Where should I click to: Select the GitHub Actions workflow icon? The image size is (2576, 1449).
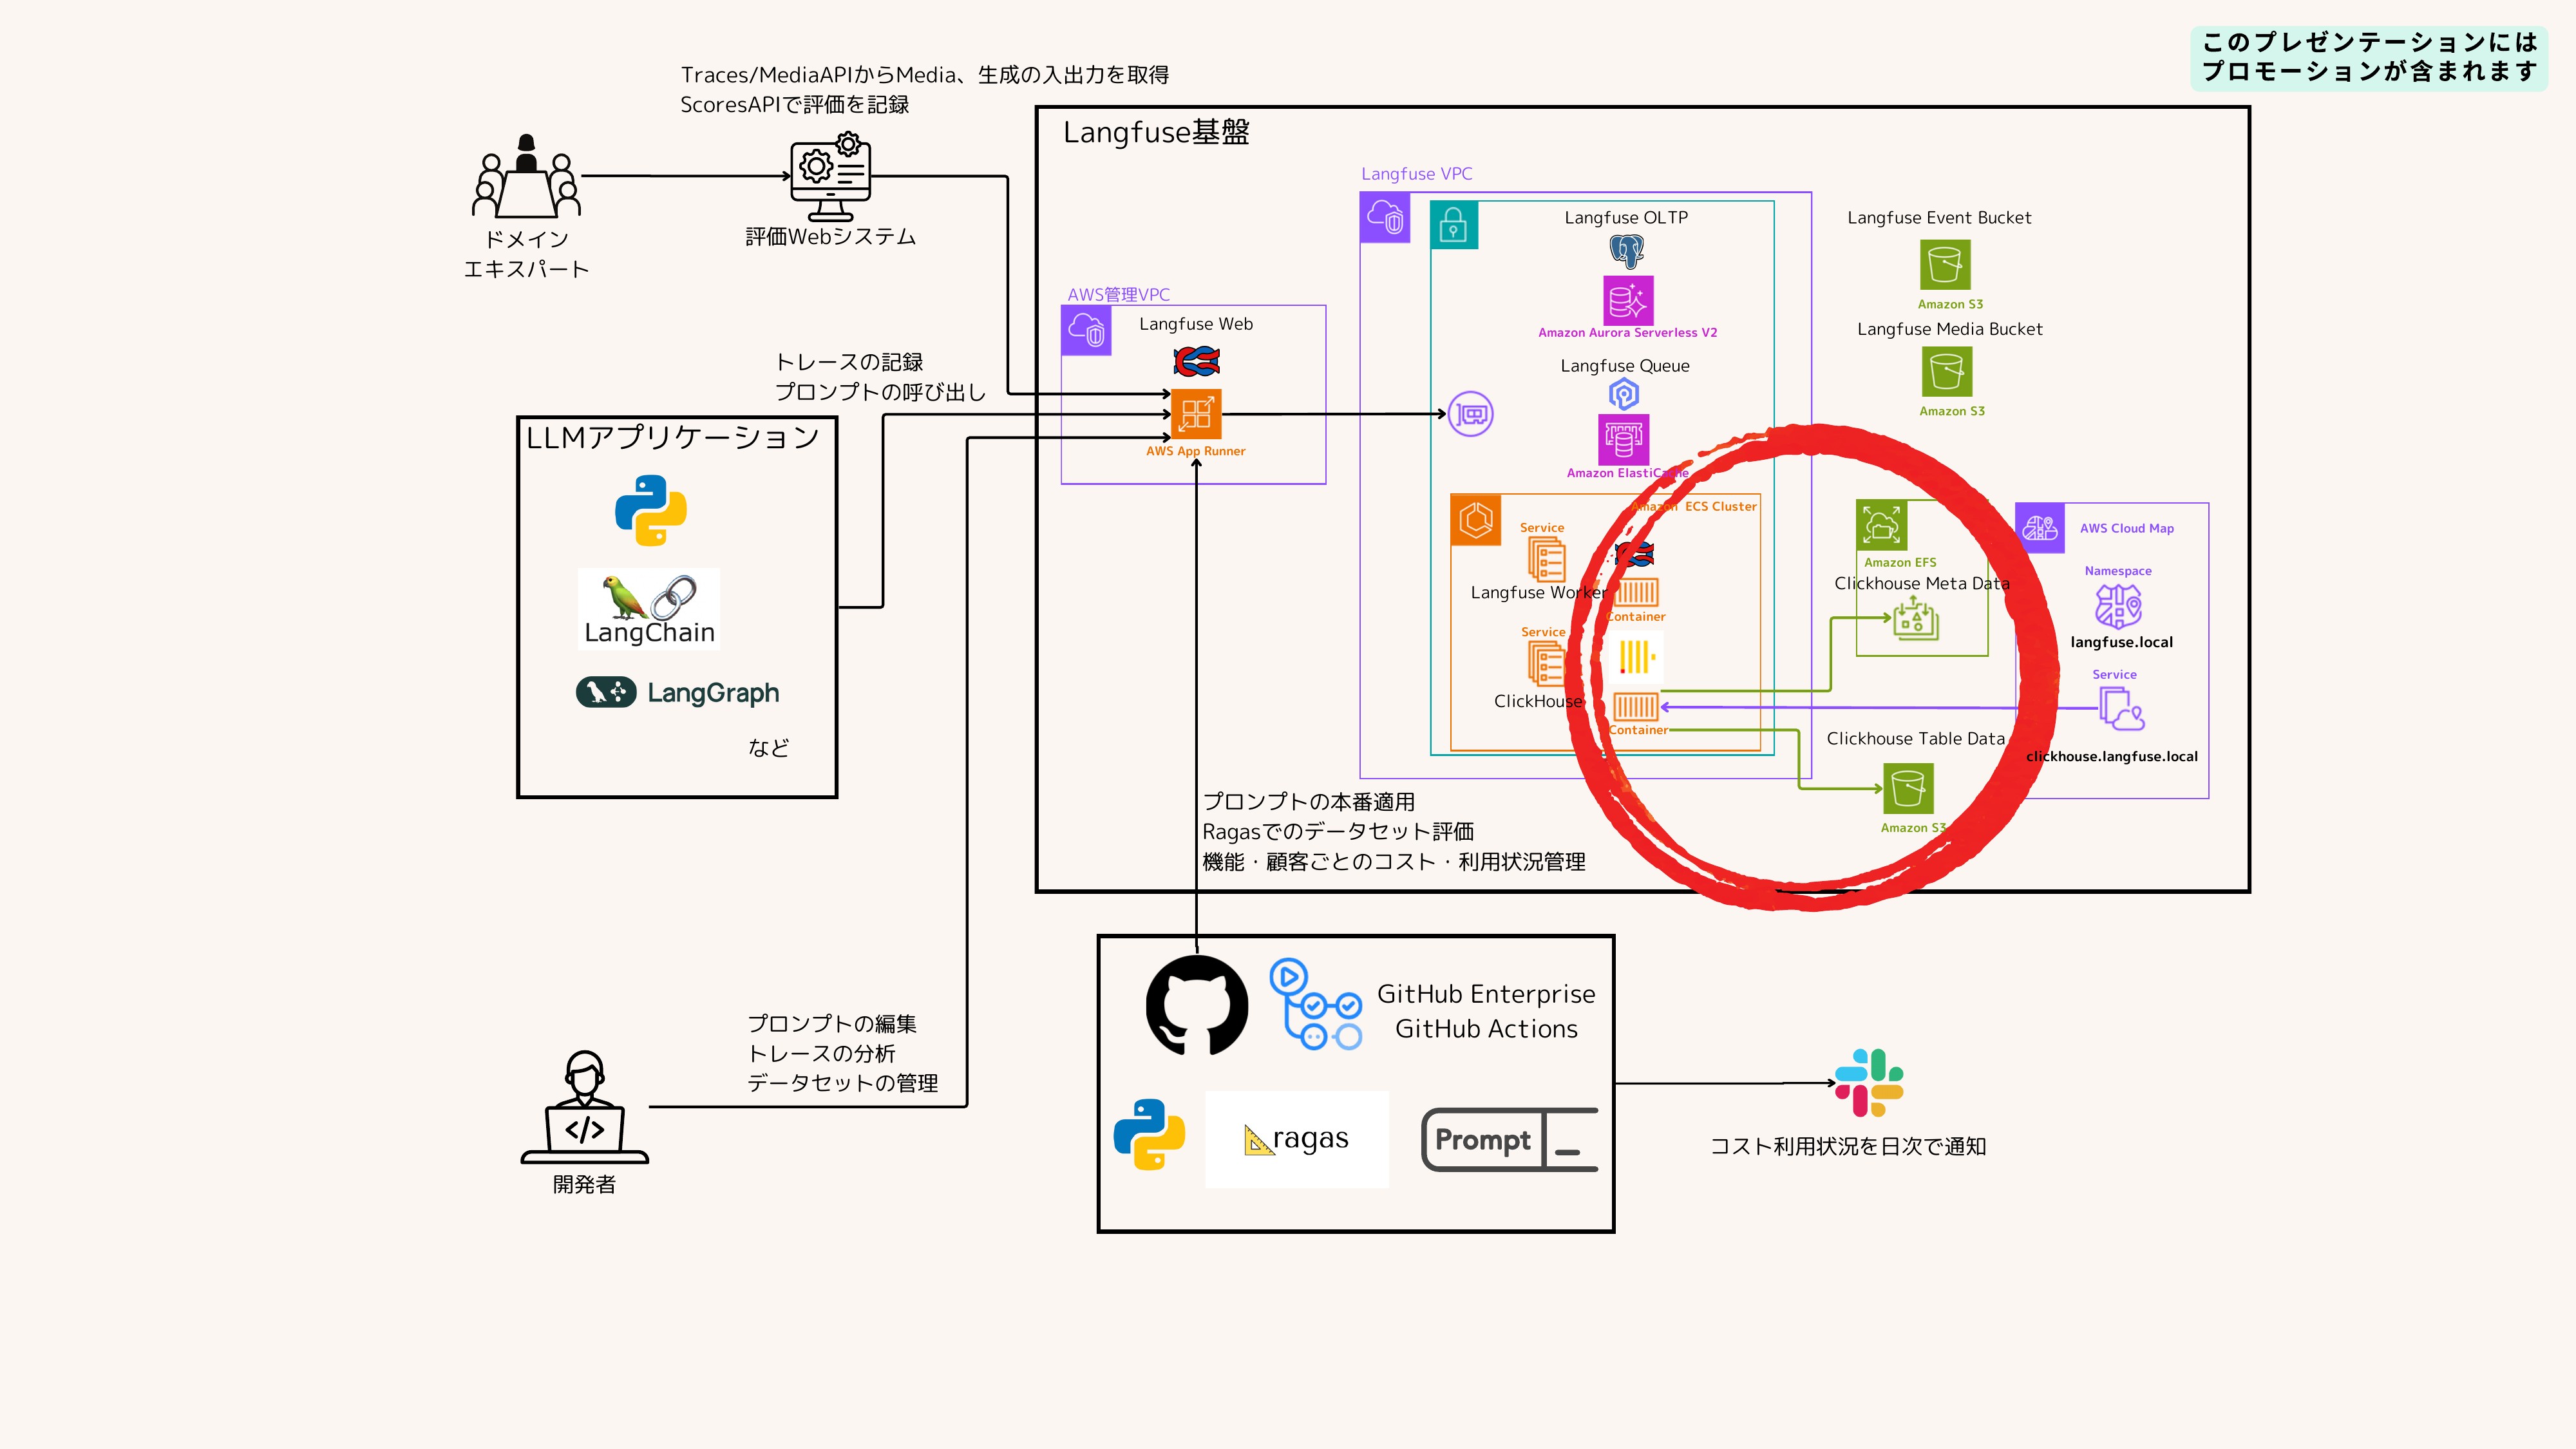1316,1004
